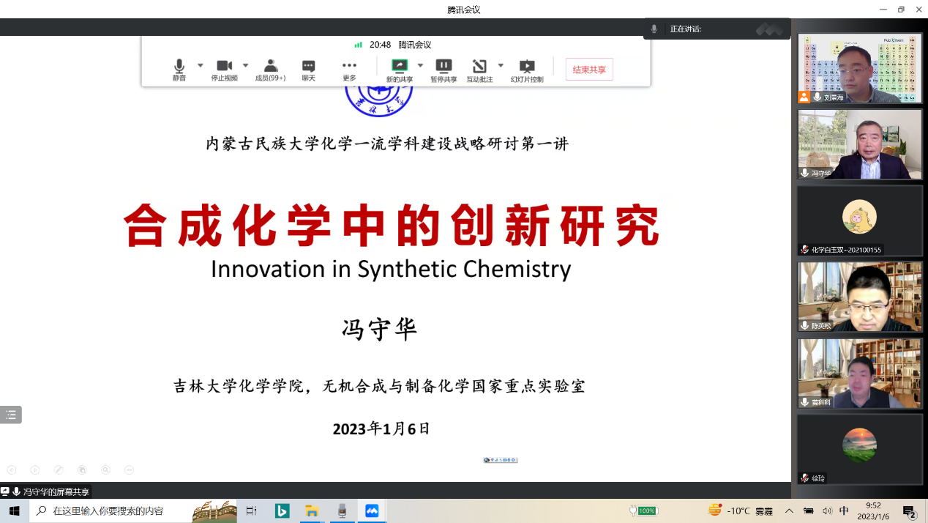Click Tencent Meeting icon in taskbar

(x=372, y=511)
